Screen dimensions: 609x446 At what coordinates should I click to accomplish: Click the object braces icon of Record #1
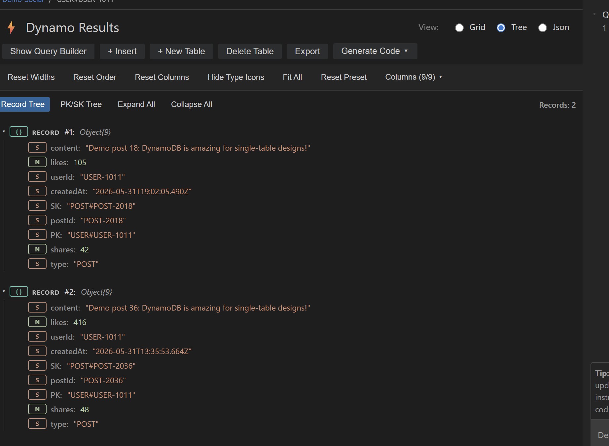(19, 132)
